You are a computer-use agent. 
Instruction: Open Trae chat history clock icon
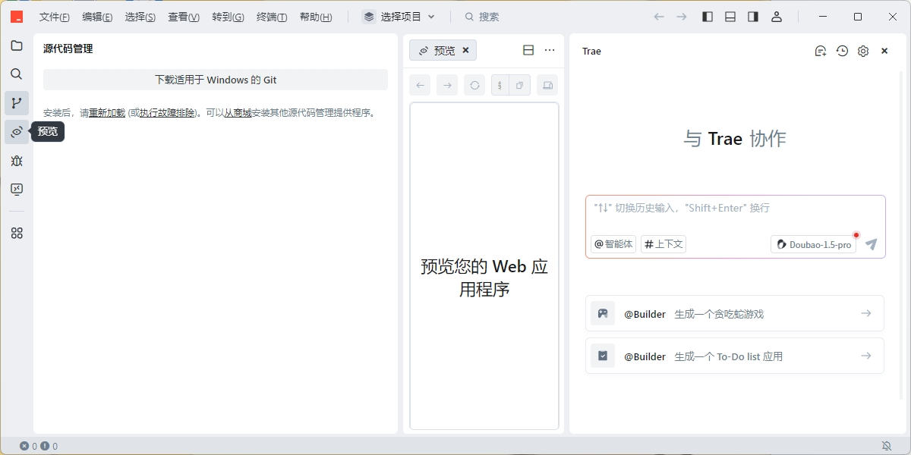tap(842, 51)
